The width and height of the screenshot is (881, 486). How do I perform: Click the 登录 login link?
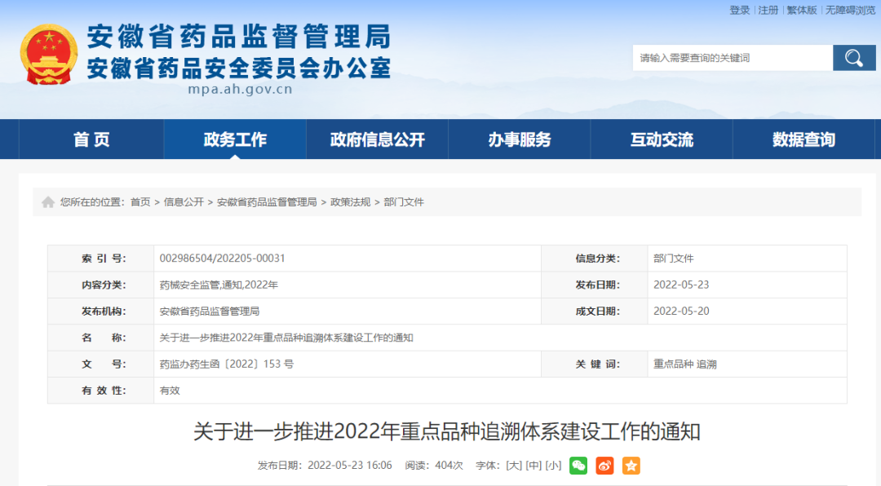[x=737, y=11]
